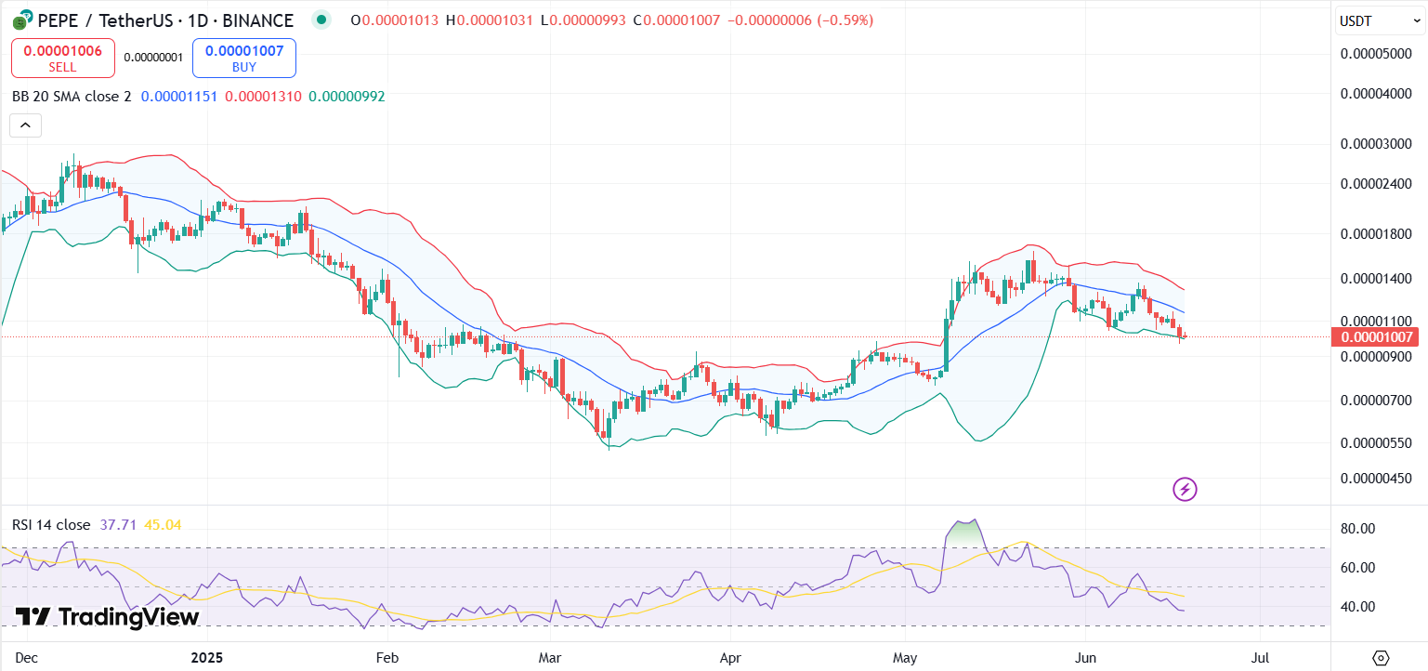1428x671 pixels.
Task: Click the spread value 0.00000001
Action: pyautogui.click(x=153, y=58)
